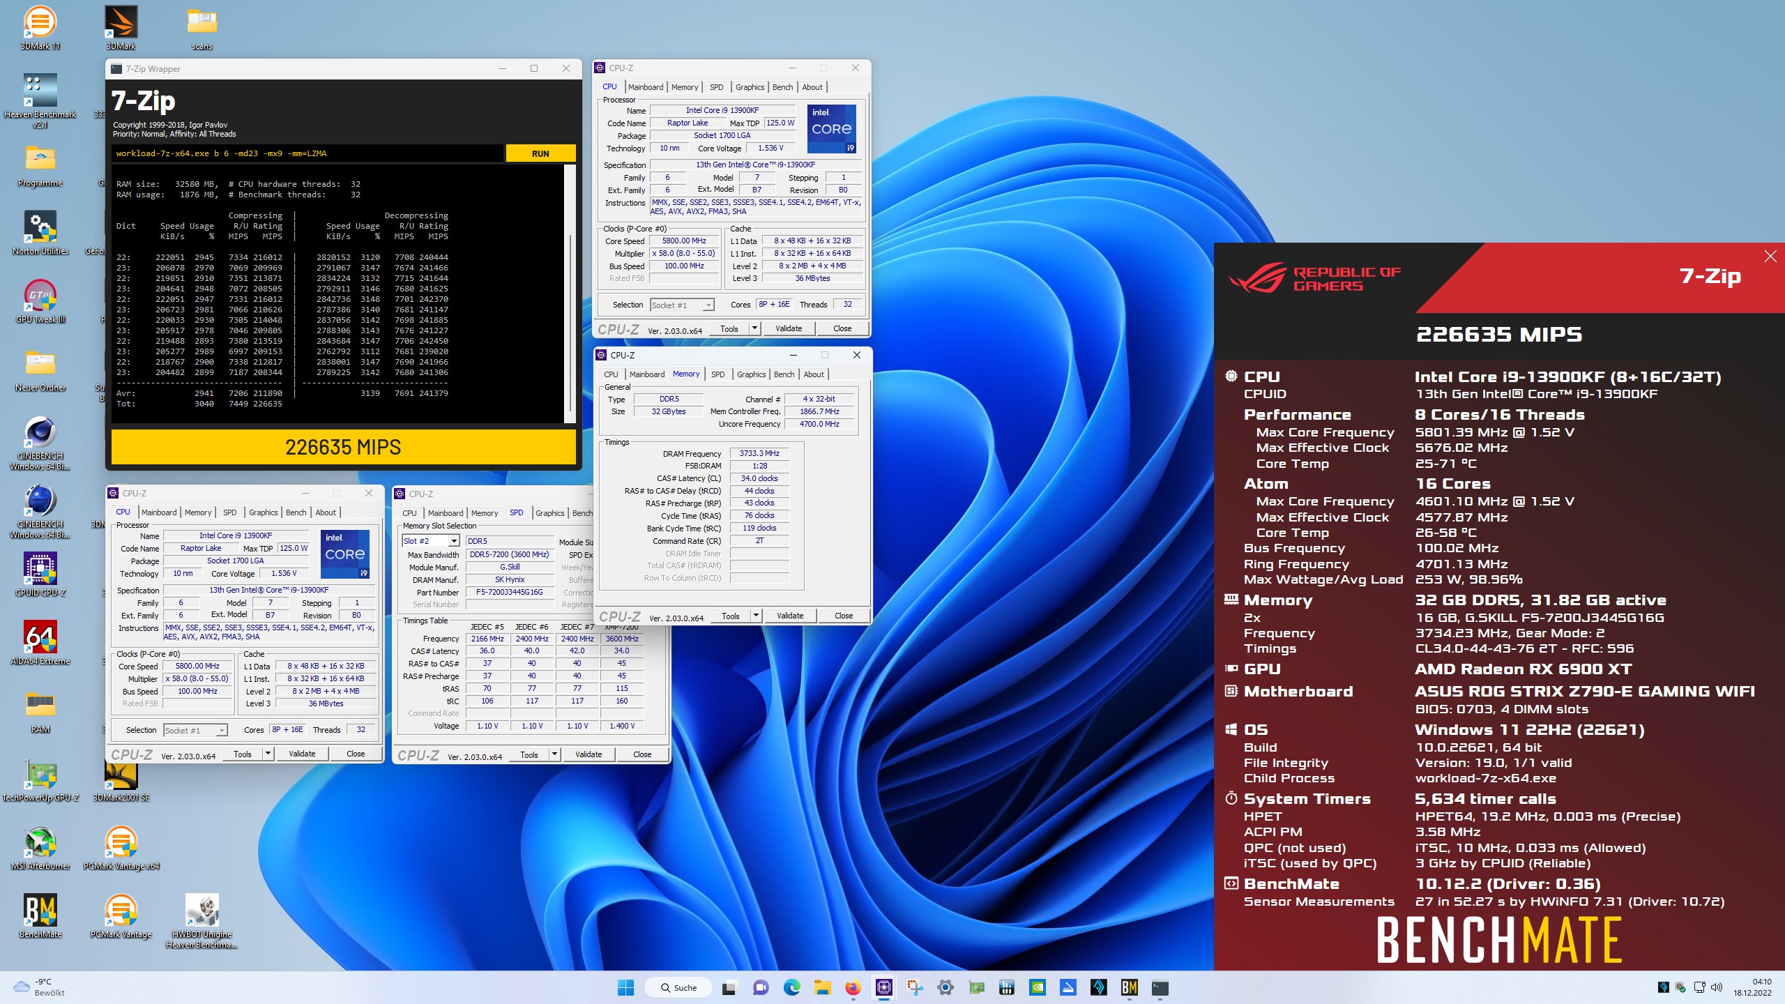Click the network icon in system tray
Screen dimensions: 1785x1004
click(x=1699, y=987)
